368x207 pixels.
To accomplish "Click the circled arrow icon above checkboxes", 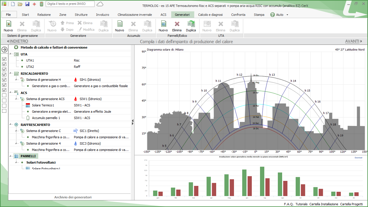I will tap(4, 50).
